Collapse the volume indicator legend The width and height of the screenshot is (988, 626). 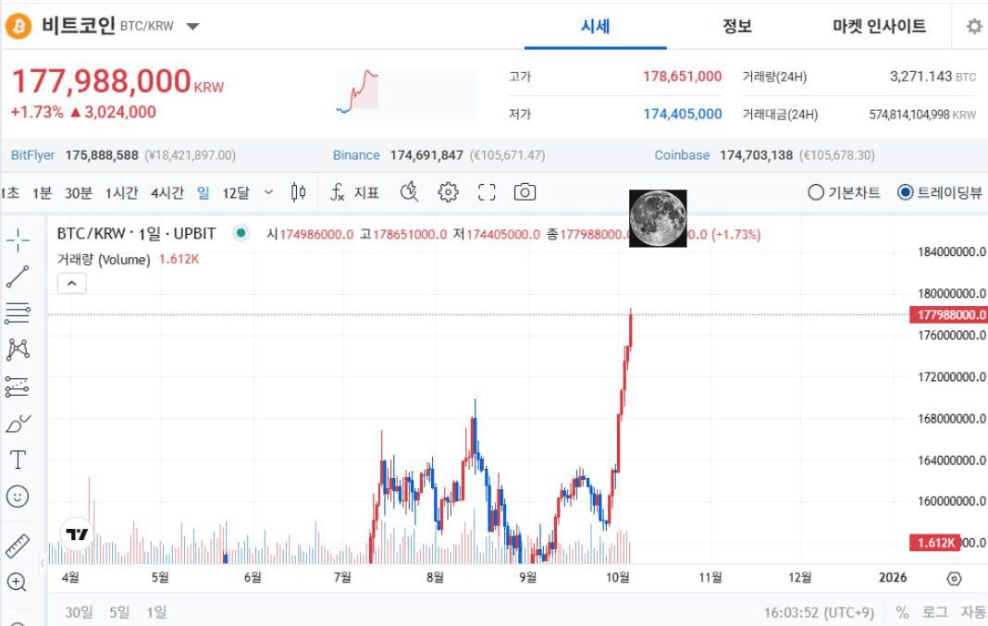72,284
